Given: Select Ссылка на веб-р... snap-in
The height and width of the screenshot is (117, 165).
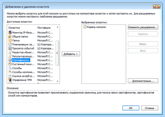Looking at the screenshot, I should (23, 76).
